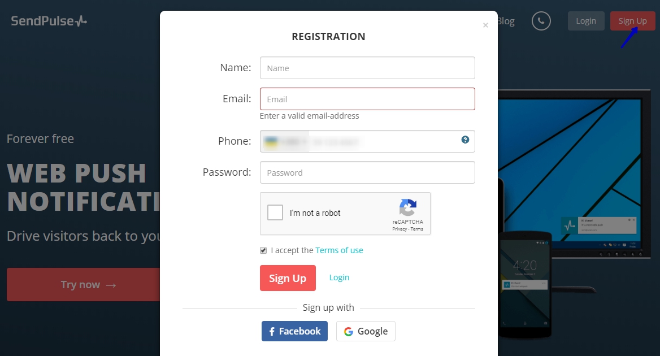Screen dimensions: 660x356
Task: Click the reCAPTCHA logo icon
Action: click(x=407, y=207)
